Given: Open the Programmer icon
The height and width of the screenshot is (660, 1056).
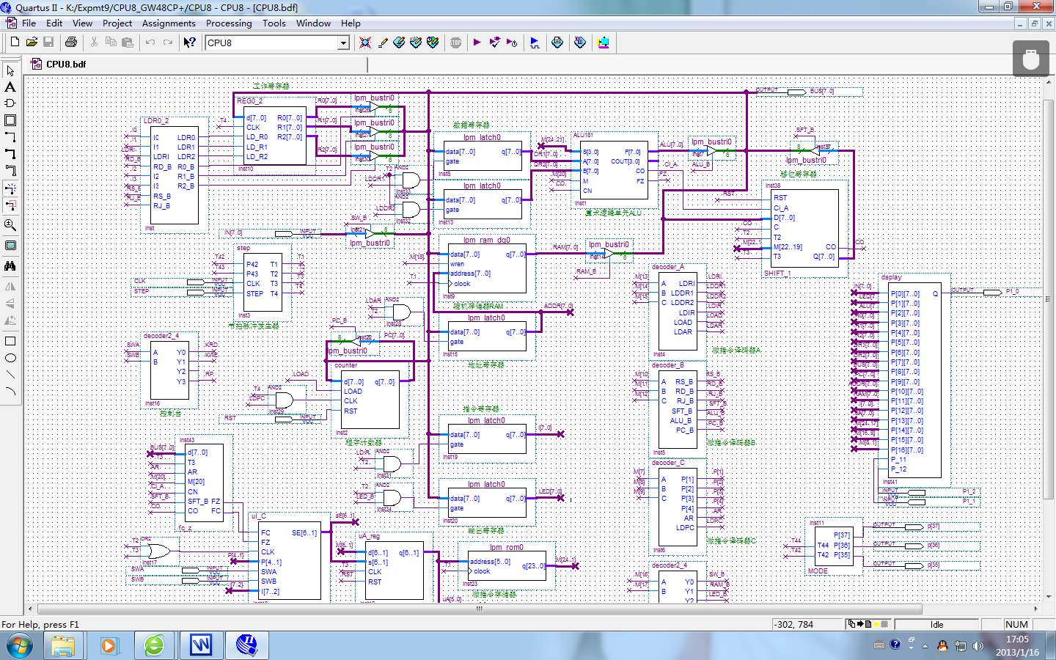Looking at the screenshot, I should click(x=580, y=43).
